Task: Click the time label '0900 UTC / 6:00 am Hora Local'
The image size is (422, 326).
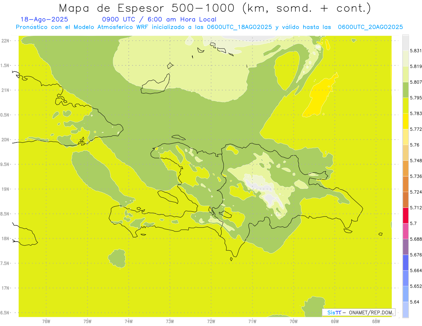Action: (x=159, y=20)
